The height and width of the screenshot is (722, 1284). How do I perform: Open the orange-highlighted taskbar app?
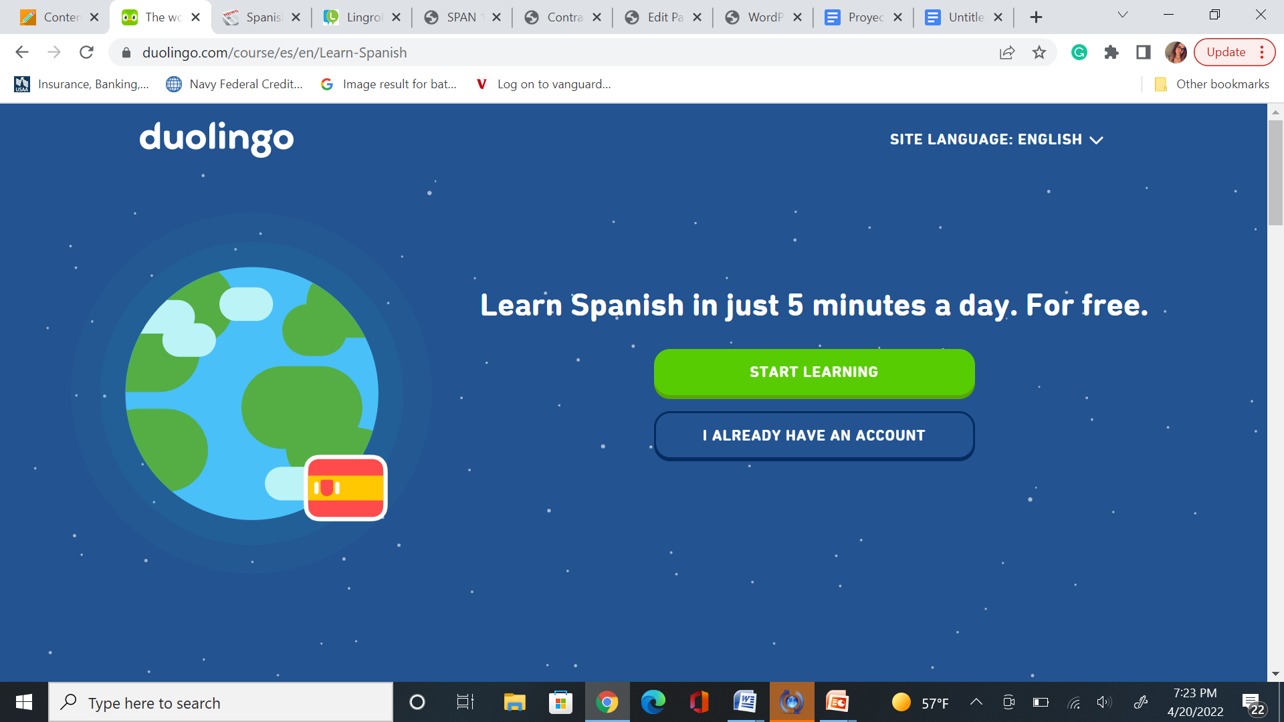tap(792, 702)
